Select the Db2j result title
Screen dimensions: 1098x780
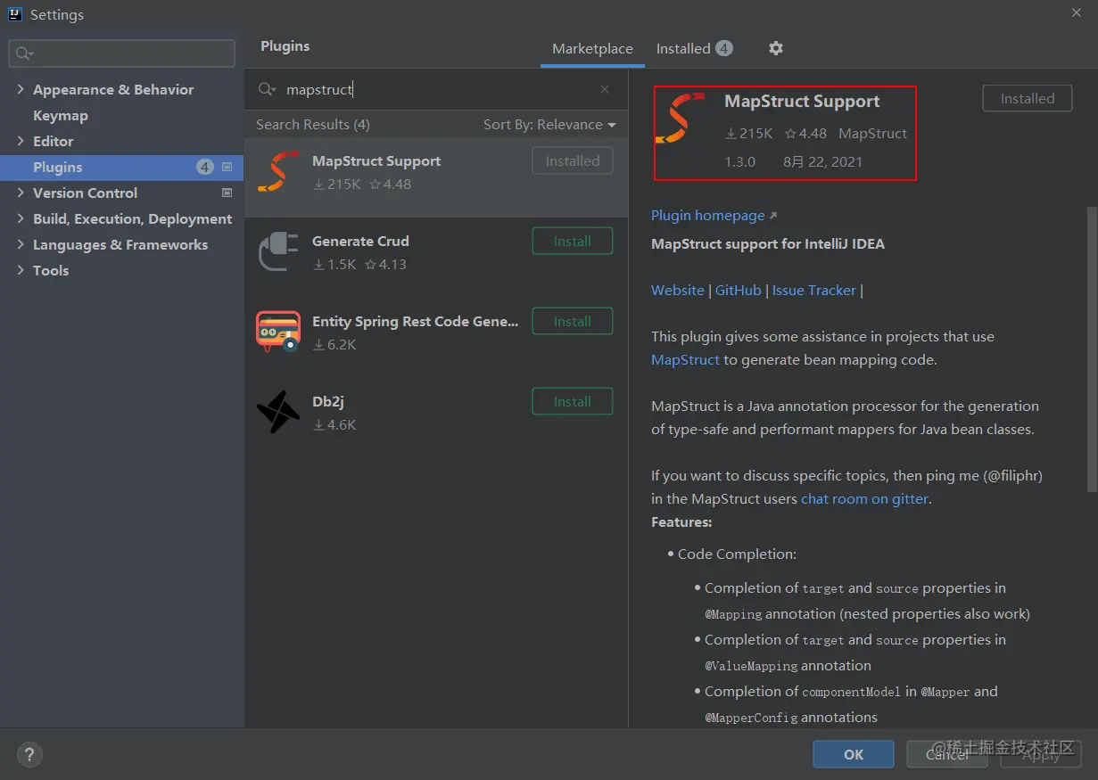(x=328, y=401)
